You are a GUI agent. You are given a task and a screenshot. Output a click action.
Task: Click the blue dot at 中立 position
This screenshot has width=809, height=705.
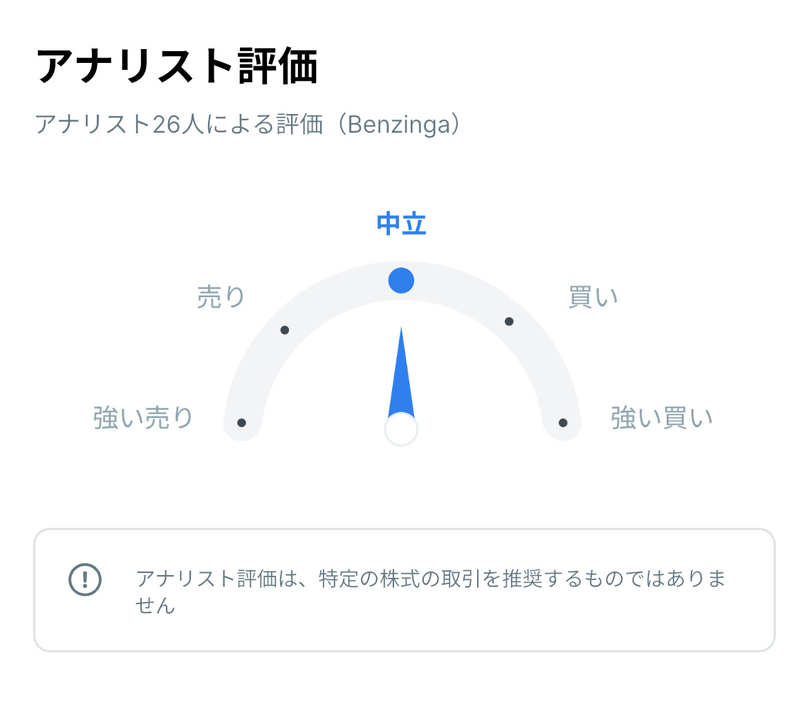[401, 281]
